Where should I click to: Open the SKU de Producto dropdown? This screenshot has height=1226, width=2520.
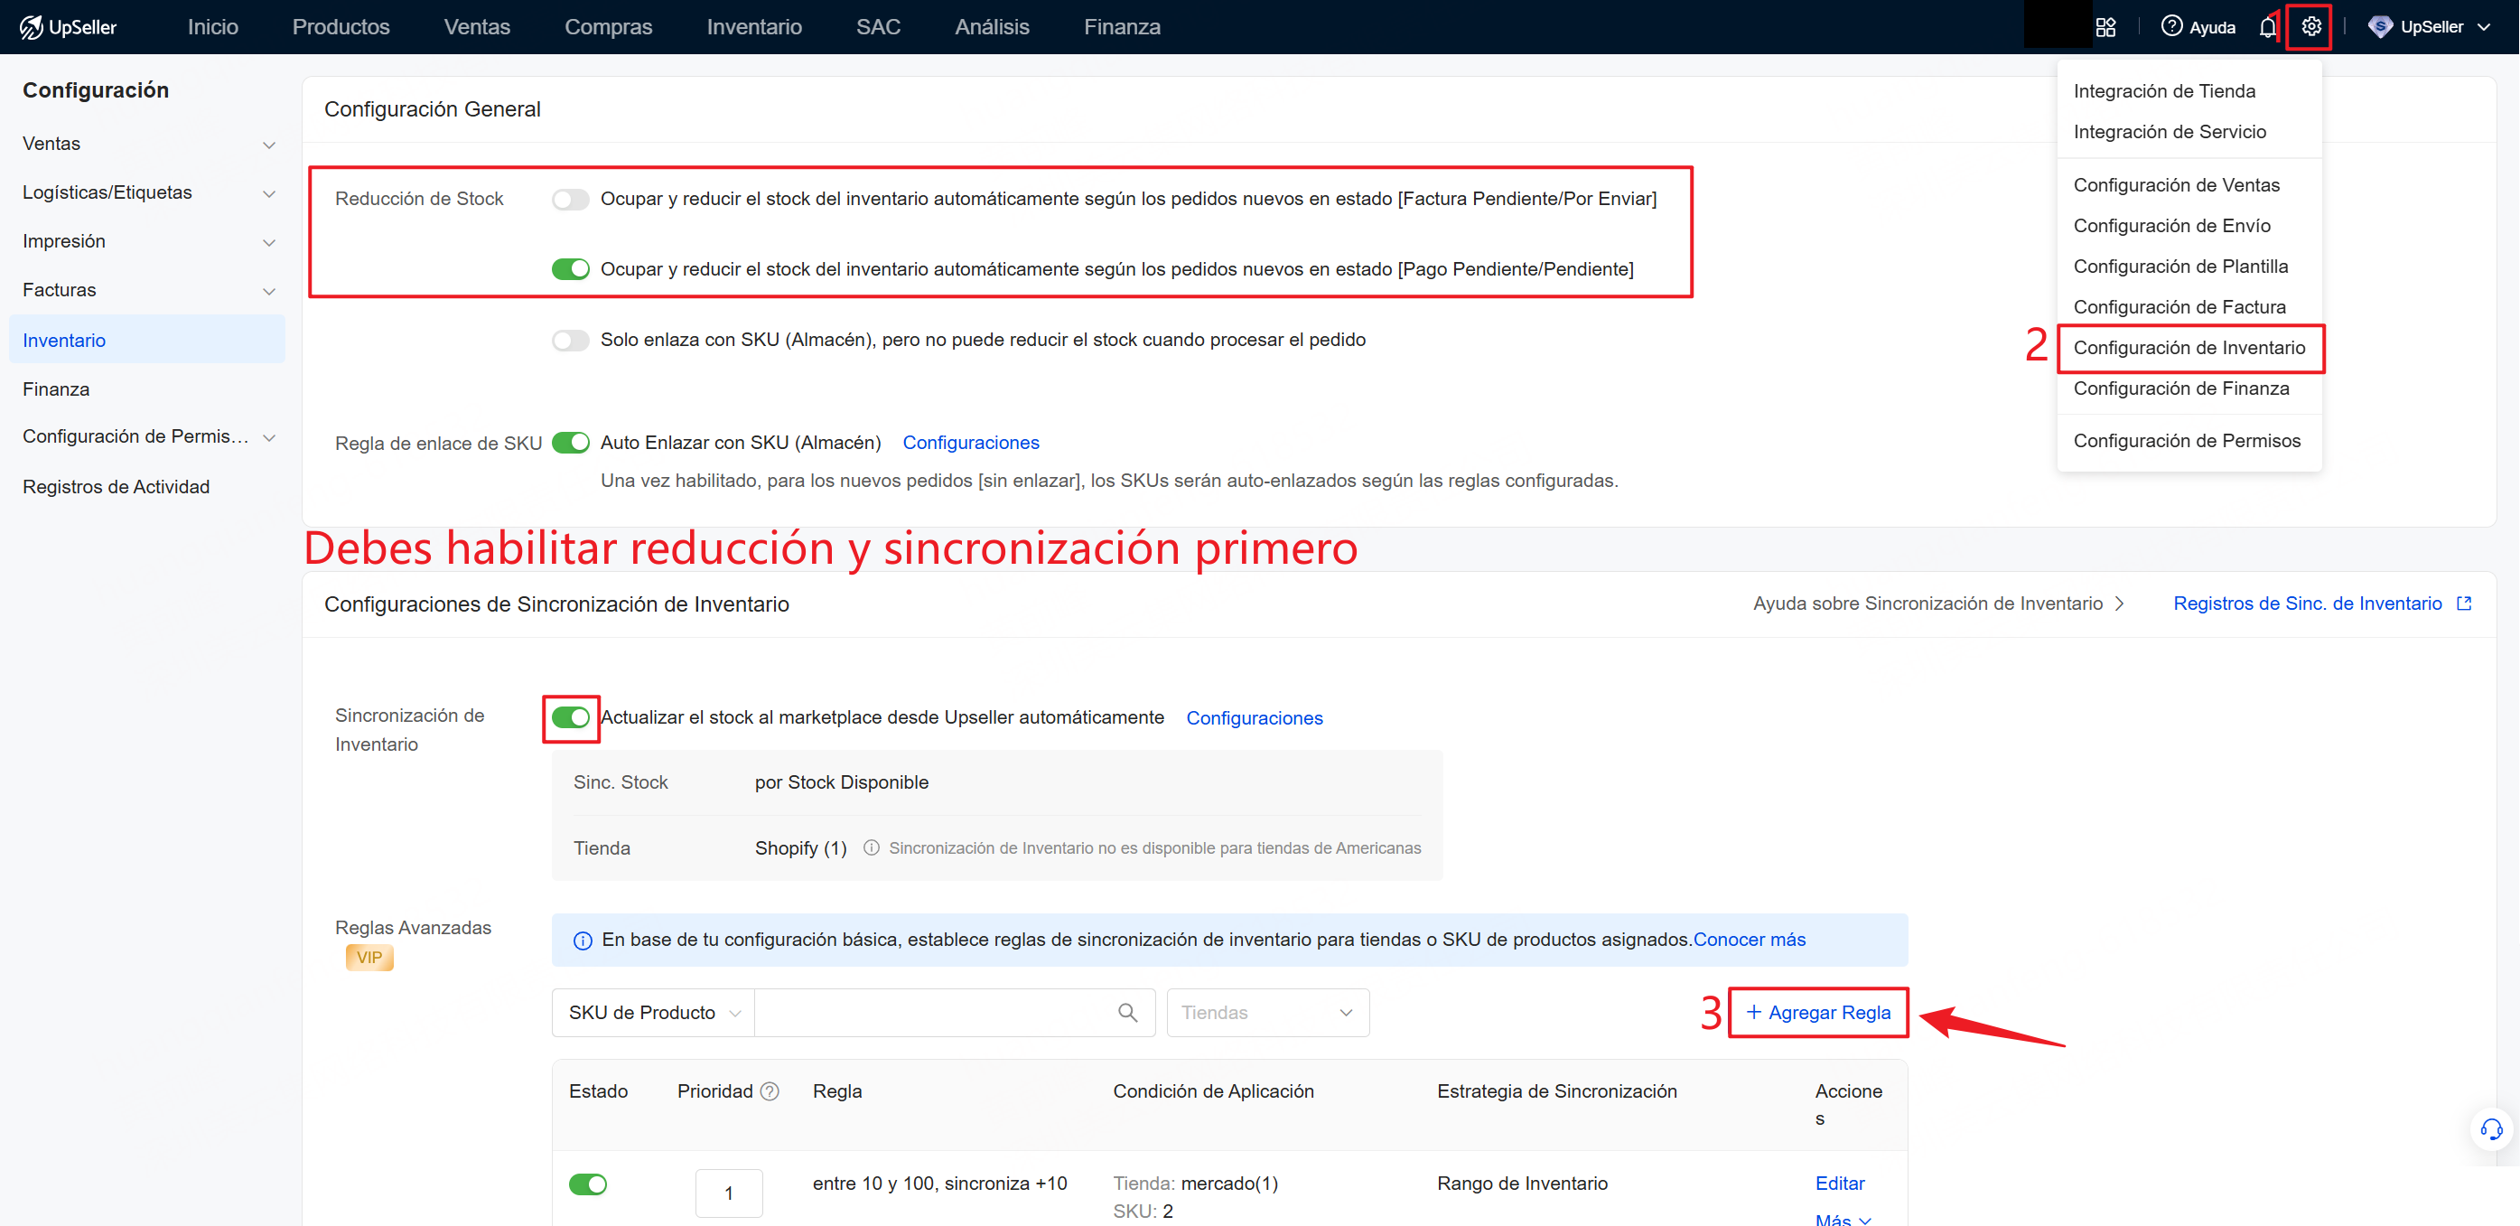653,1012
